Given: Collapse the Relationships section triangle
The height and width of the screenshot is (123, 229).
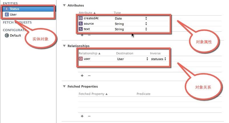Looking at the screenshot, I should [x=64, y=46].
